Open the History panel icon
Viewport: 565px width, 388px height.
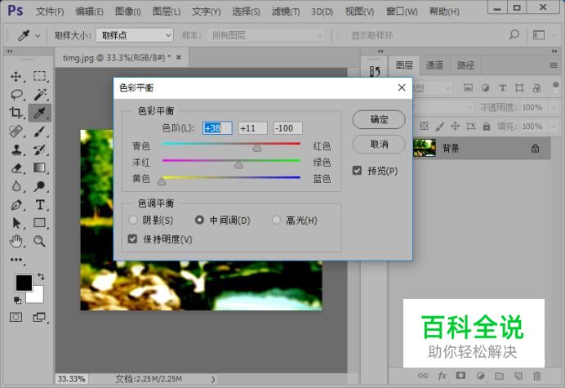pos(375,71)
